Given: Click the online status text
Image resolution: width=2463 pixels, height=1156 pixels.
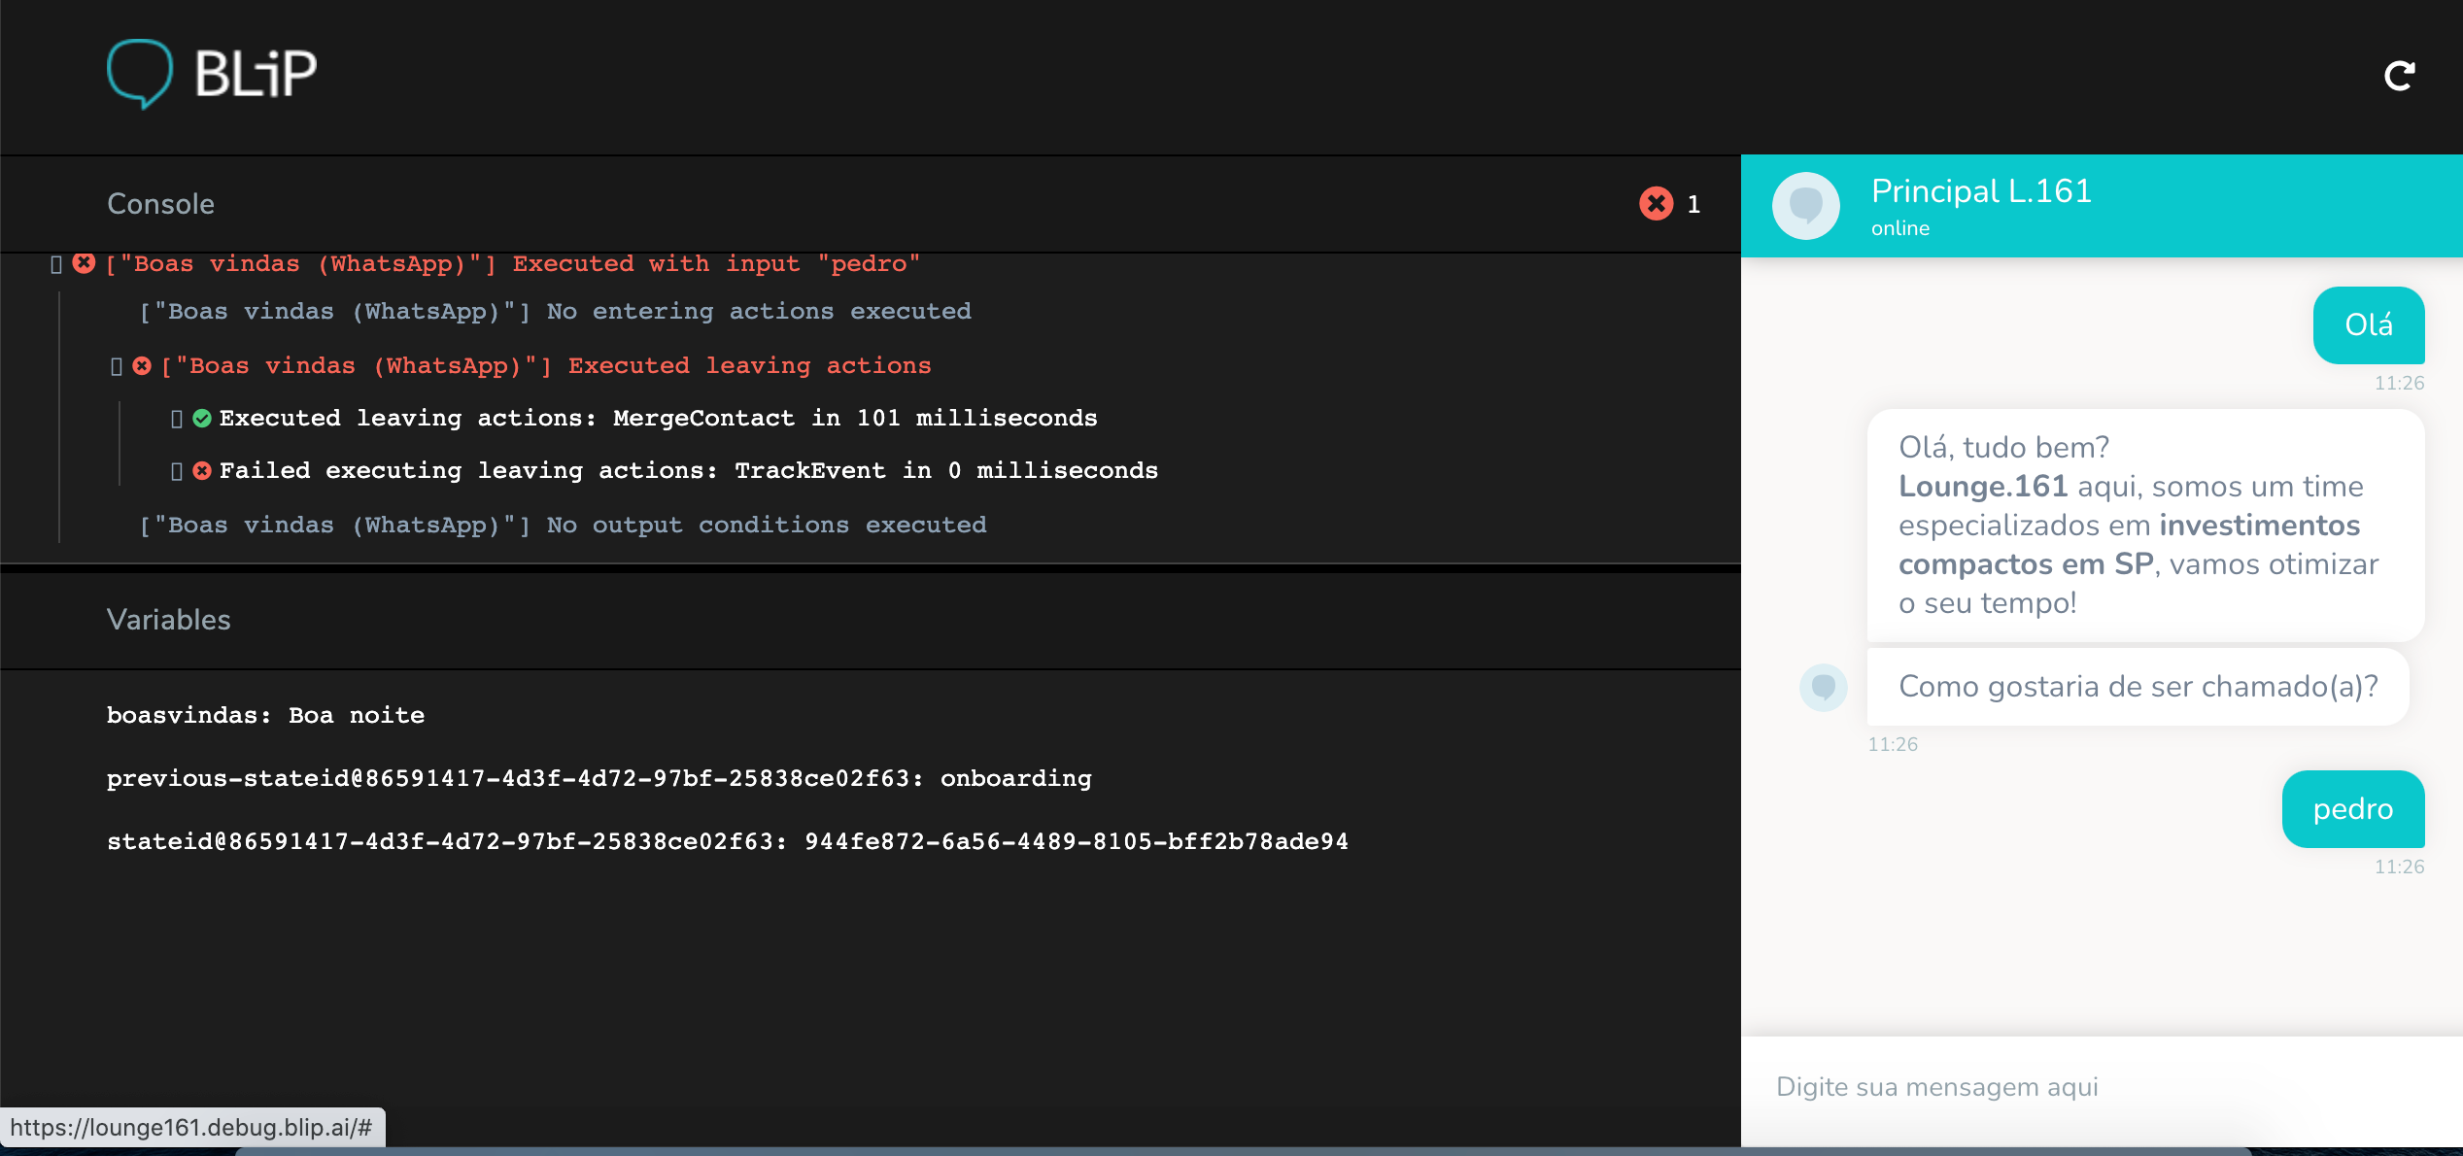Looking at the screenshot, I should (1900, 228).
